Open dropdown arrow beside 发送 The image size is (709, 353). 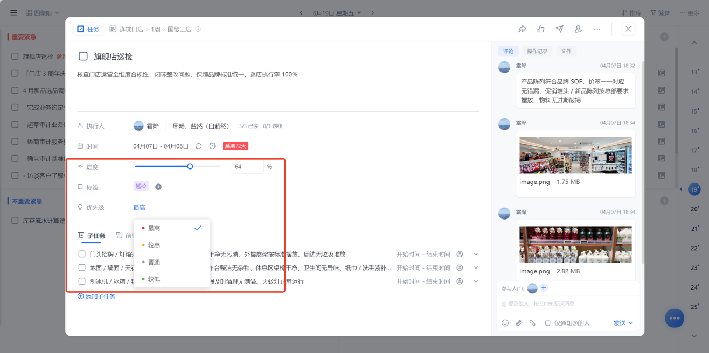coord(631,323)
